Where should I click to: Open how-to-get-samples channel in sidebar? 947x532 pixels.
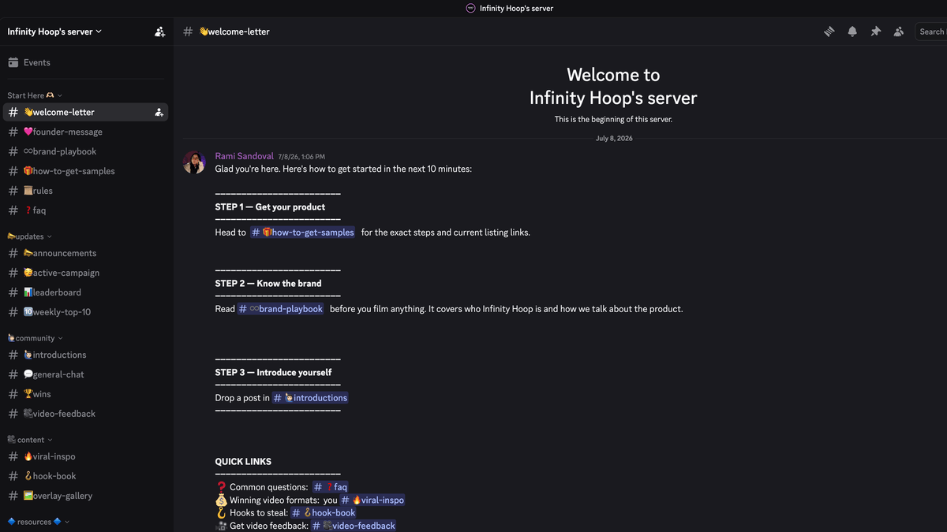point(85,171)
